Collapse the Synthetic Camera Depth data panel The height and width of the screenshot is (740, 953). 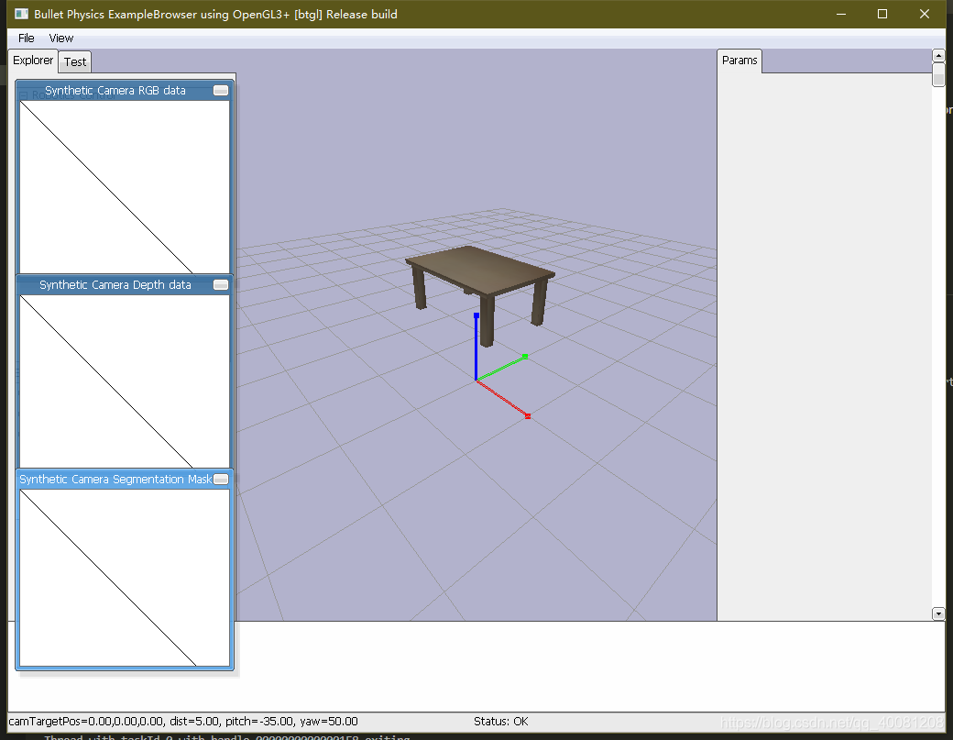[220, 284]
